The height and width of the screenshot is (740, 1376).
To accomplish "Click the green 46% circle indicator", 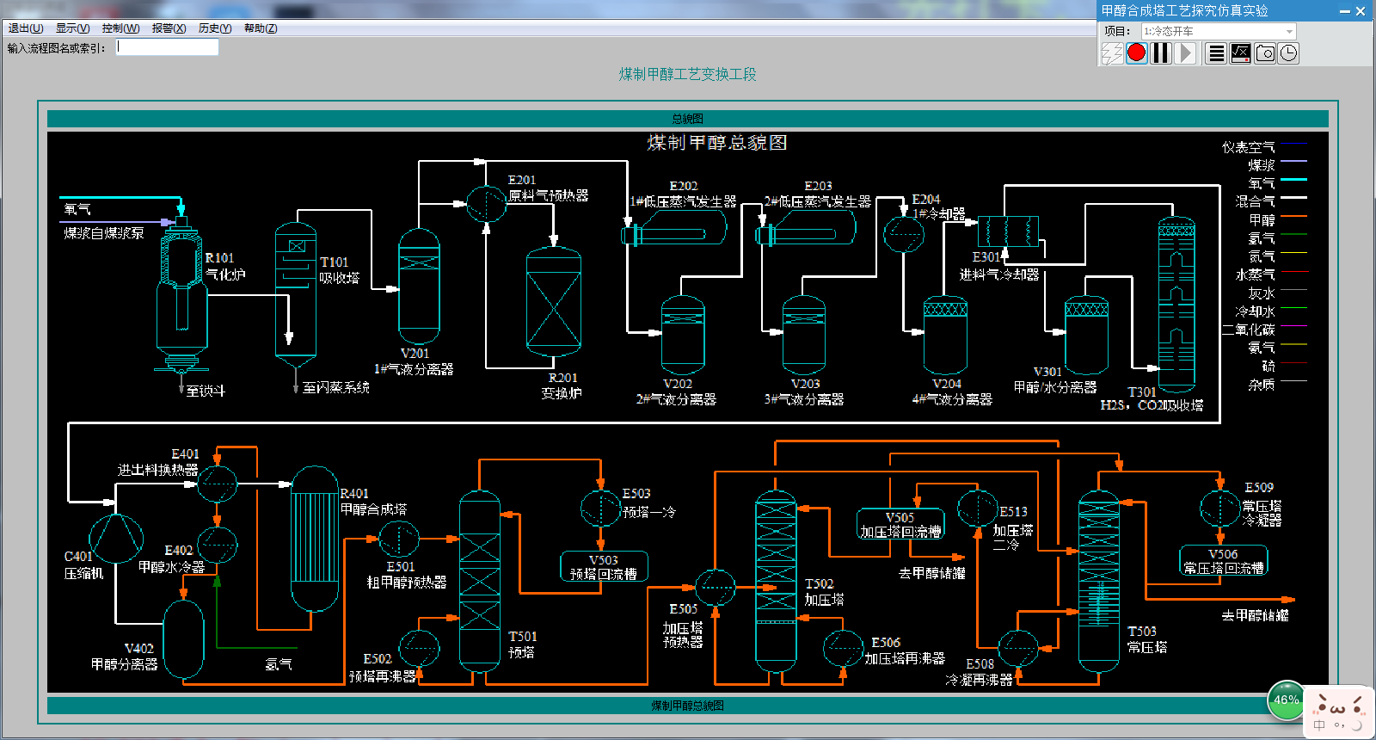I will 1286,700.
